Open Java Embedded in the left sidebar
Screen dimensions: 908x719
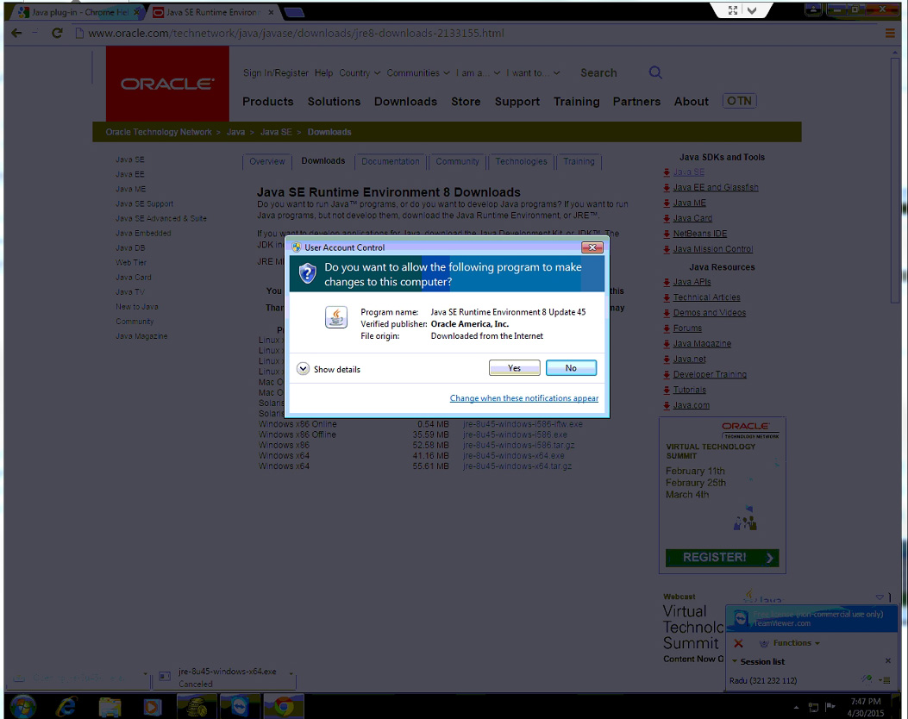pyautogui.click(x=143, y=234)
